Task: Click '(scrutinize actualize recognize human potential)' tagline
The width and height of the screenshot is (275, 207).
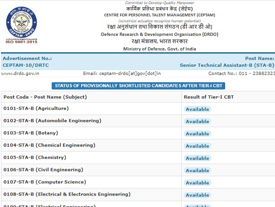Action: coord(159,21)
